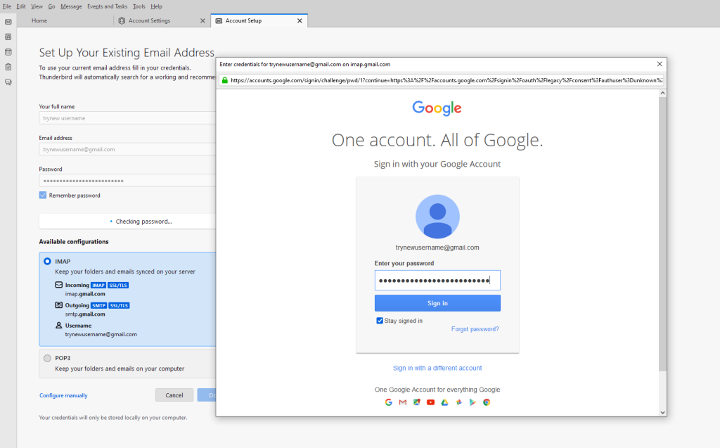Open the Tasks sidebar icon
Screen dimensions: 720x448
(x=8, y=67)
